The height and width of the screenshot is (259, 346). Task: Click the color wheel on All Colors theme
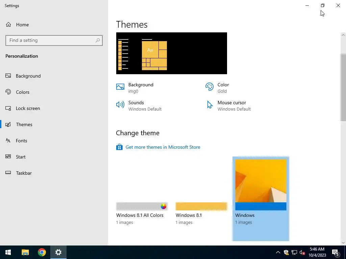click(164, 206)
